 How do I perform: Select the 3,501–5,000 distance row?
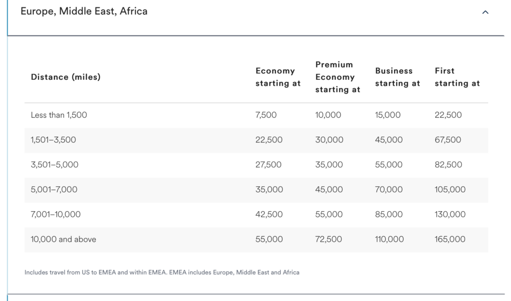point(256,165)
